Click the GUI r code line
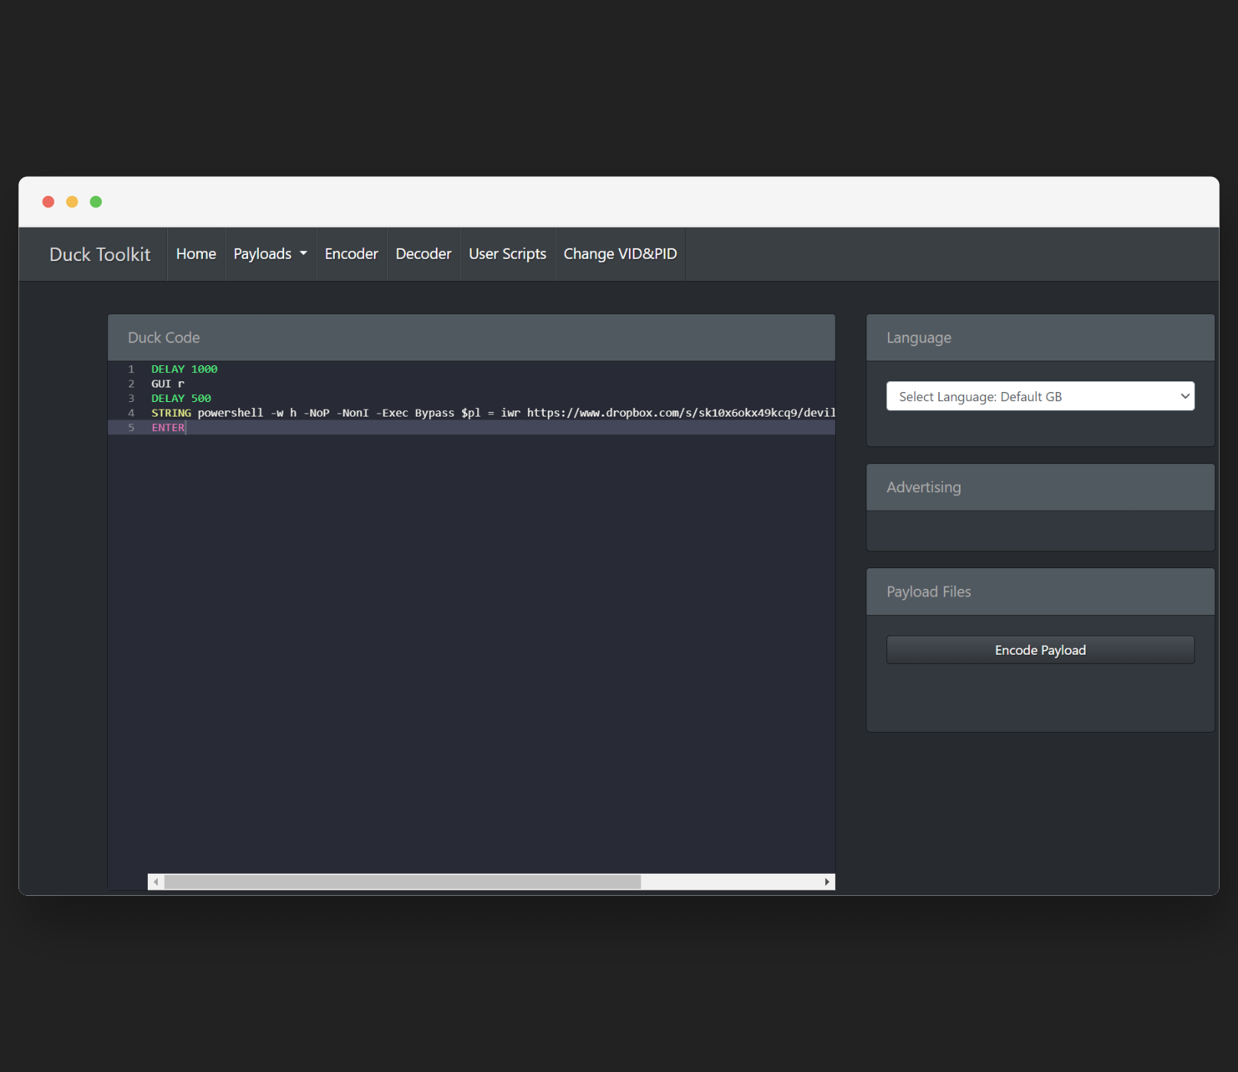 [168, 384]
